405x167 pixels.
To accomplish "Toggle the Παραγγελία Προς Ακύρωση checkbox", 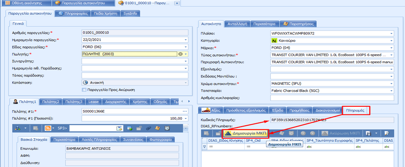I will [84, 90].
